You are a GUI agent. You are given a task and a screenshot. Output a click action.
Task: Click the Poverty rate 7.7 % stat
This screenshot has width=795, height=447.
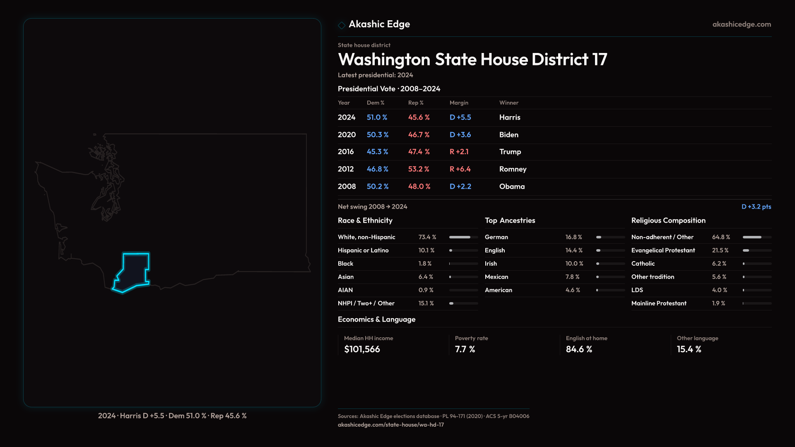[465, 349]
